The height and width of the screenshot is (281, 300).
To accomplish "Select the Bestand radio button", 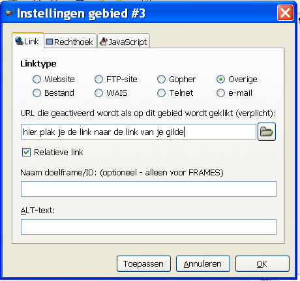I will pos(37,93).
